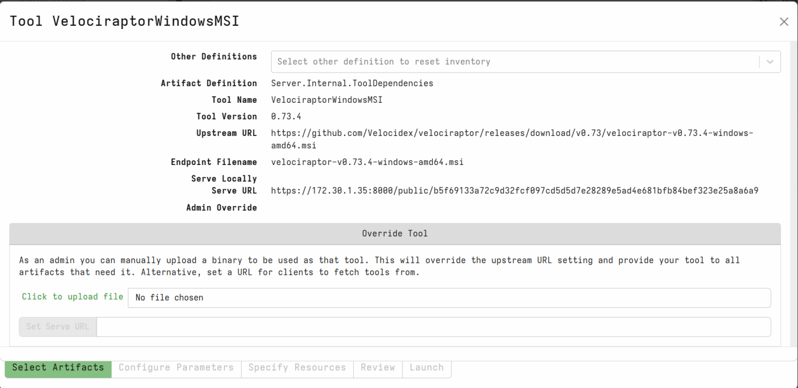Expand the definition selector chevron
This screenshot has width=798, height=388.
pyautogui.click(x=769, y=61)
